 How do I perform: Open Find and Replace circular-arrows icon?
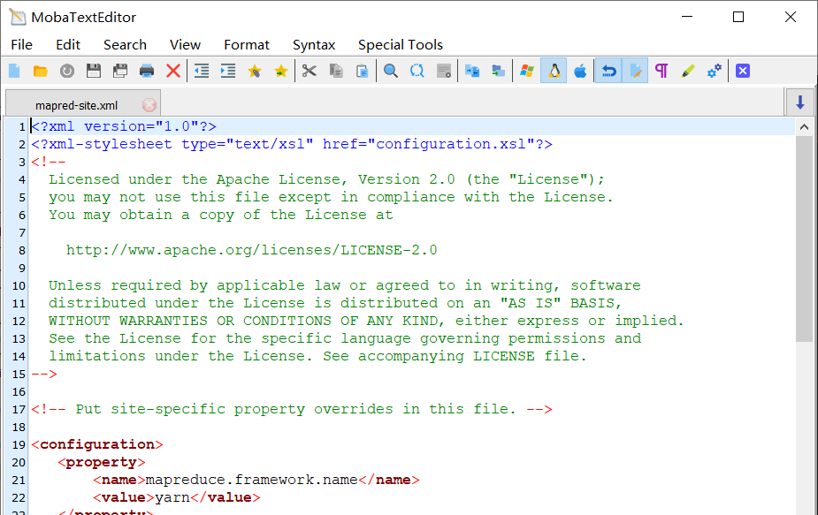coord(417,71)
